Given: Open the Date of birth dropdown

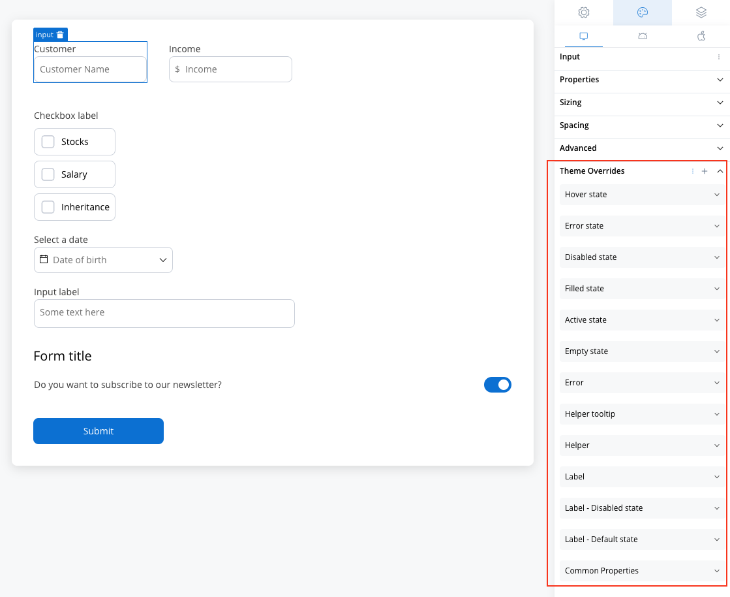Looking at the screenshot, I should (103, 260).
